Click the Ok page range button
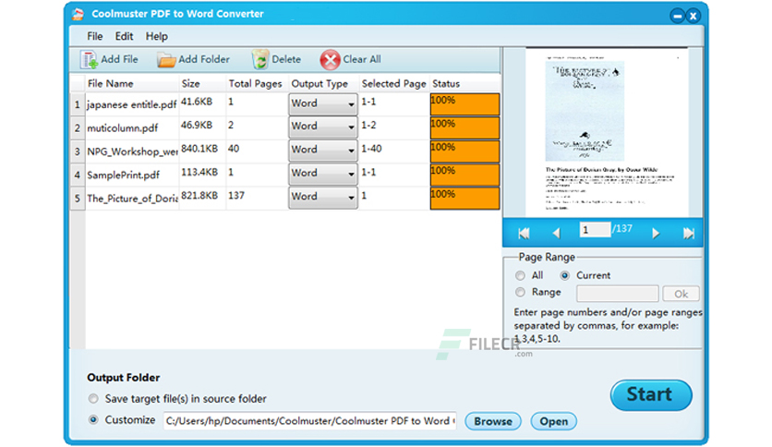 (681, 294)
